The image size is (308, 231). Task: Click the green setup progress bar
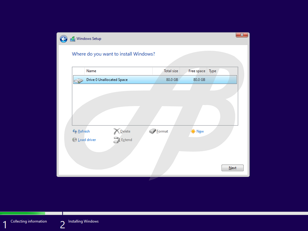[x=23, y=213]
